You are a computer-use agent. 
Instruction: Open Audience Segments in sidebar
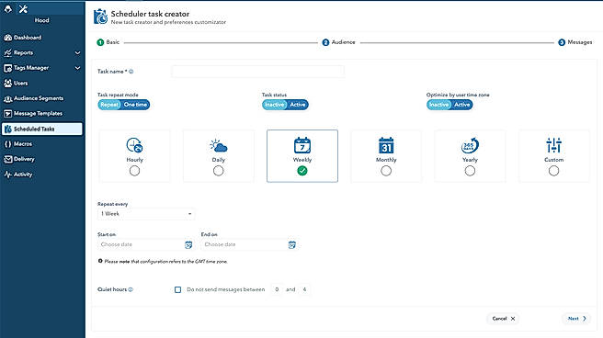(39, 98)
